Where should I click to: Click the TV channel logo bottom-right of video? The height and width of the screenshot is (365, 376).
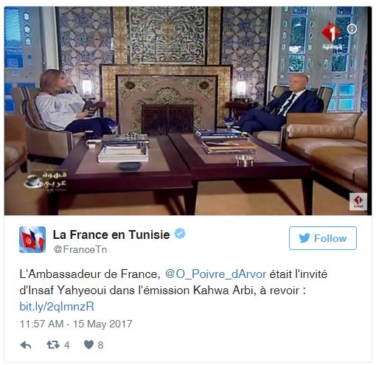click(x=358, y=201)
